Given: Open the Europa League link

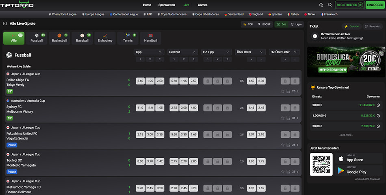Looking at the screenshot, I should pyautogui.click(x=93, y=14).
